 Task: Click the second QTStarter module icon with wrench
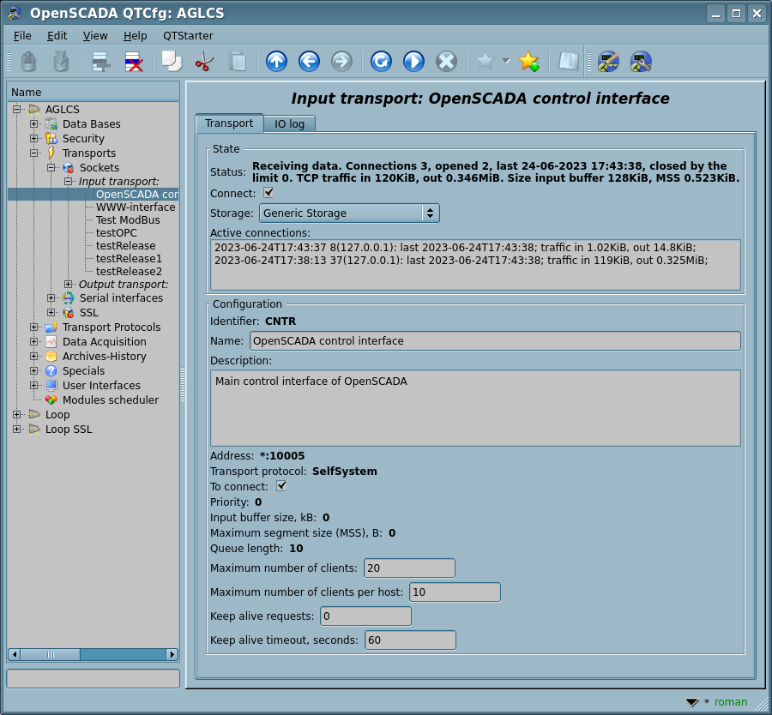coord(641,62)
